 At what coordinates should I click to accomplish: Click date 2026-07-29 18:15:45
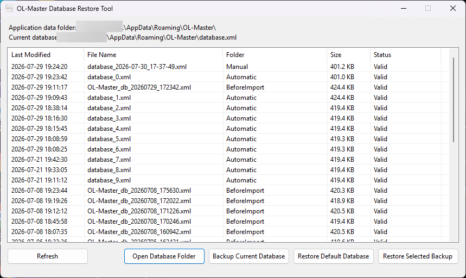pyautogui.click(x=39, y=129)
